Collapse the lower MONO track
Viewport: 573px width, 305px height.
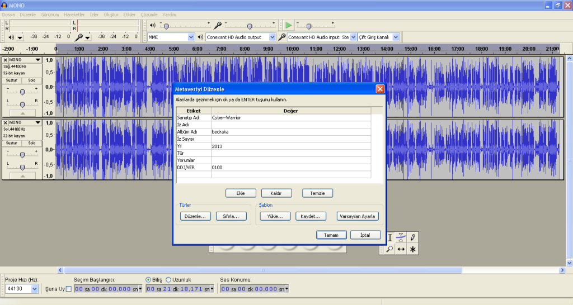point(22,176)
